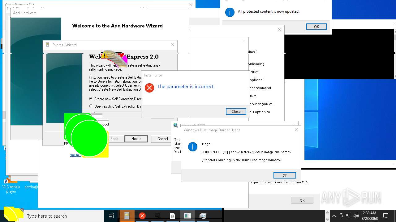This screenshot has height=222, width=396.
Task: Click the taskbar clock showing 2:38 AM
Action: 370,216
